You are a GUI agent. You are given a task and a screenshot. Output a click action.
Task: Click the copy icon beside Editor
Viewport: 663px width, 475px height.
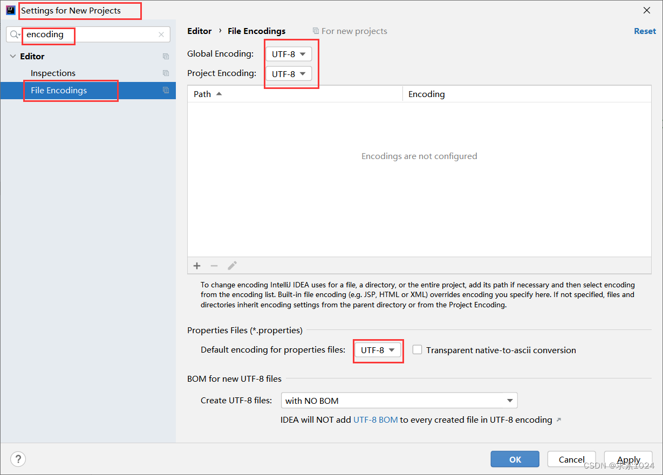point(166,56)
